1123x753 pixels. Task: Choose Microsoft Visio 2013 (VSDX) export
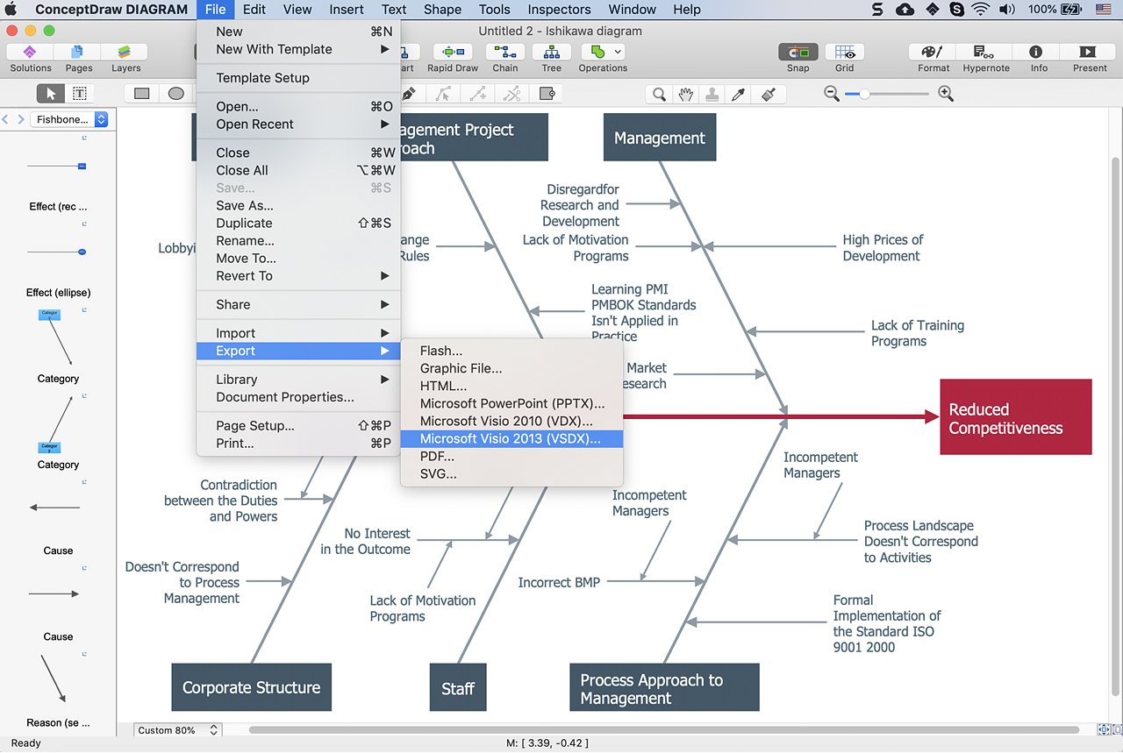pos(510,438)
